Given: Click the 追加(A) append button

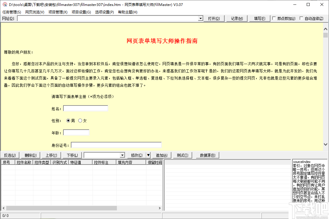Looking at the screenshot, I should (161, 155).
